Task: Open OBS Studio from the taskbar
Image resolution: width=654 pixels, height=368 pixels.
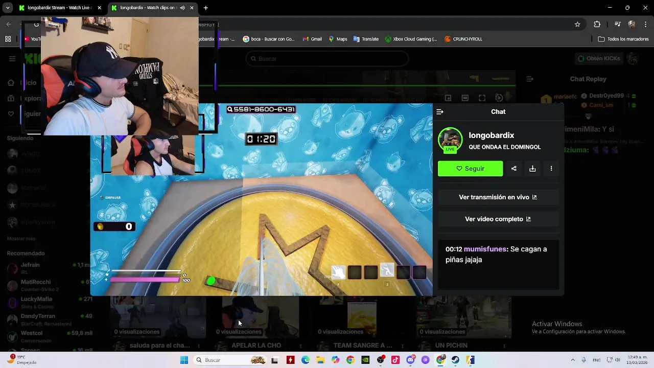Action: point(381,360)
